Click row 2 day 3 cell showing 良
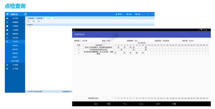Viewport: 215px width, 109px height. (122, 50)
